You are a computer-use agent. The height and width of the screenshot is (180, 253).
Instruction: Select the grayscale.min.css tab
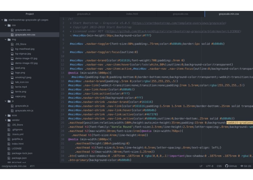pyautogui.click(x=229, y=14)
